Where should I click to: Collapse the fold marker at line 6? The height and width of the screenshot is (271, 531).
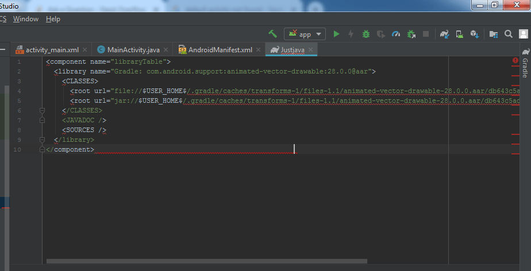click(43, 110)
